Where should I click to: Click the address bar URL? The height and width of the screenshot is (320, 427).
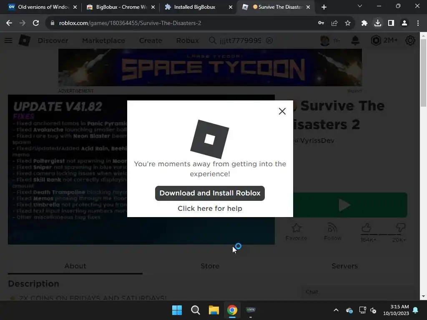pyautogui.click(x=130, y=23)
